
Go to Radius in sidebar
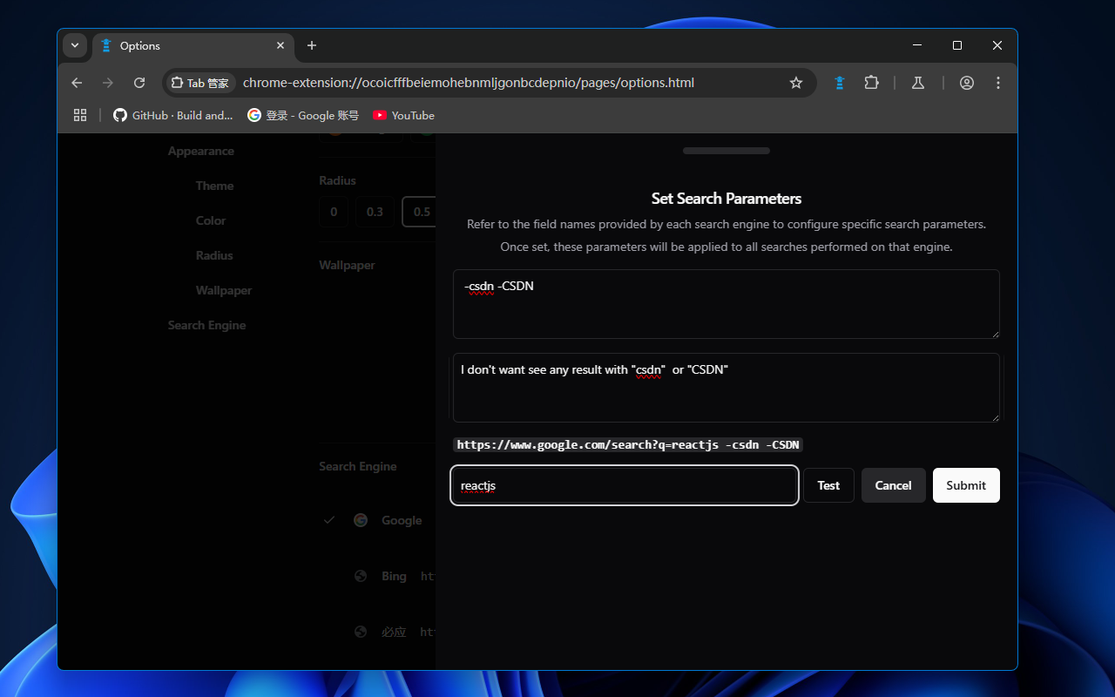click(214, 255)
